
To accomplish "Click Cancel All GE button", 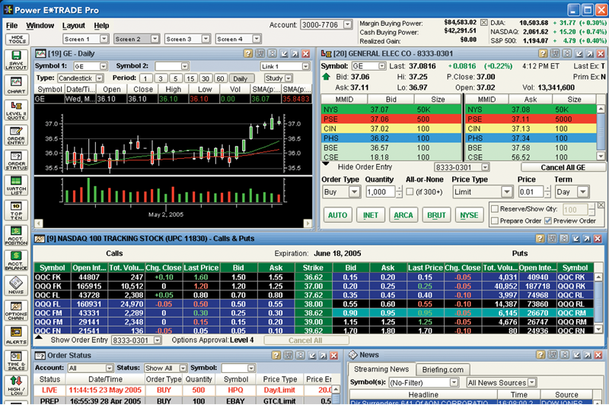I will tap(563, 167).
